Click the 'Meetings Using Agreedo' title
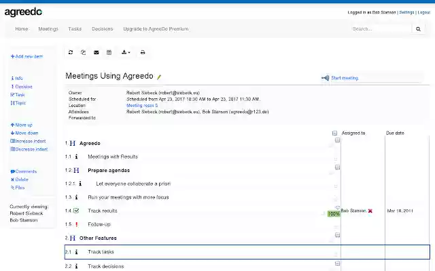Image resolution: width=435 pixels, height=271 pixels. (x=109, y=76)
